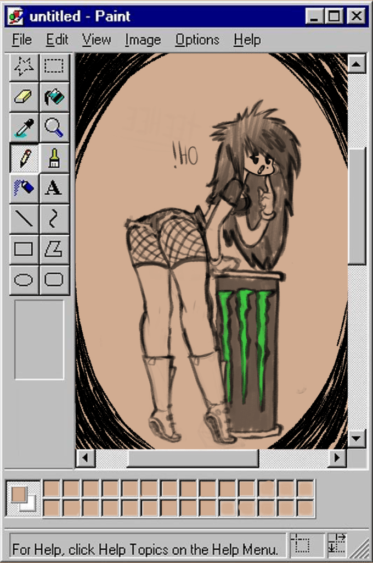The image size is (373, 563).
Task: Select the Free-Form Select tool
Action: click(24, 67)
